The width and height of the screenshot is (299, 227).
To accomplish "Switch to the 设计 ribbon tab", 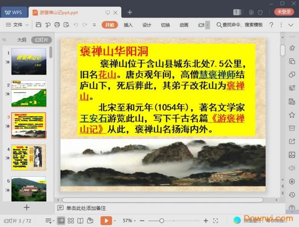I will pos(147,25).
